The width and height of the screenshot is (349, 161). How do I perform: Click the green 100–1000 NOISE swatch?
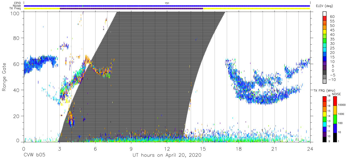[x=335, y=119]
